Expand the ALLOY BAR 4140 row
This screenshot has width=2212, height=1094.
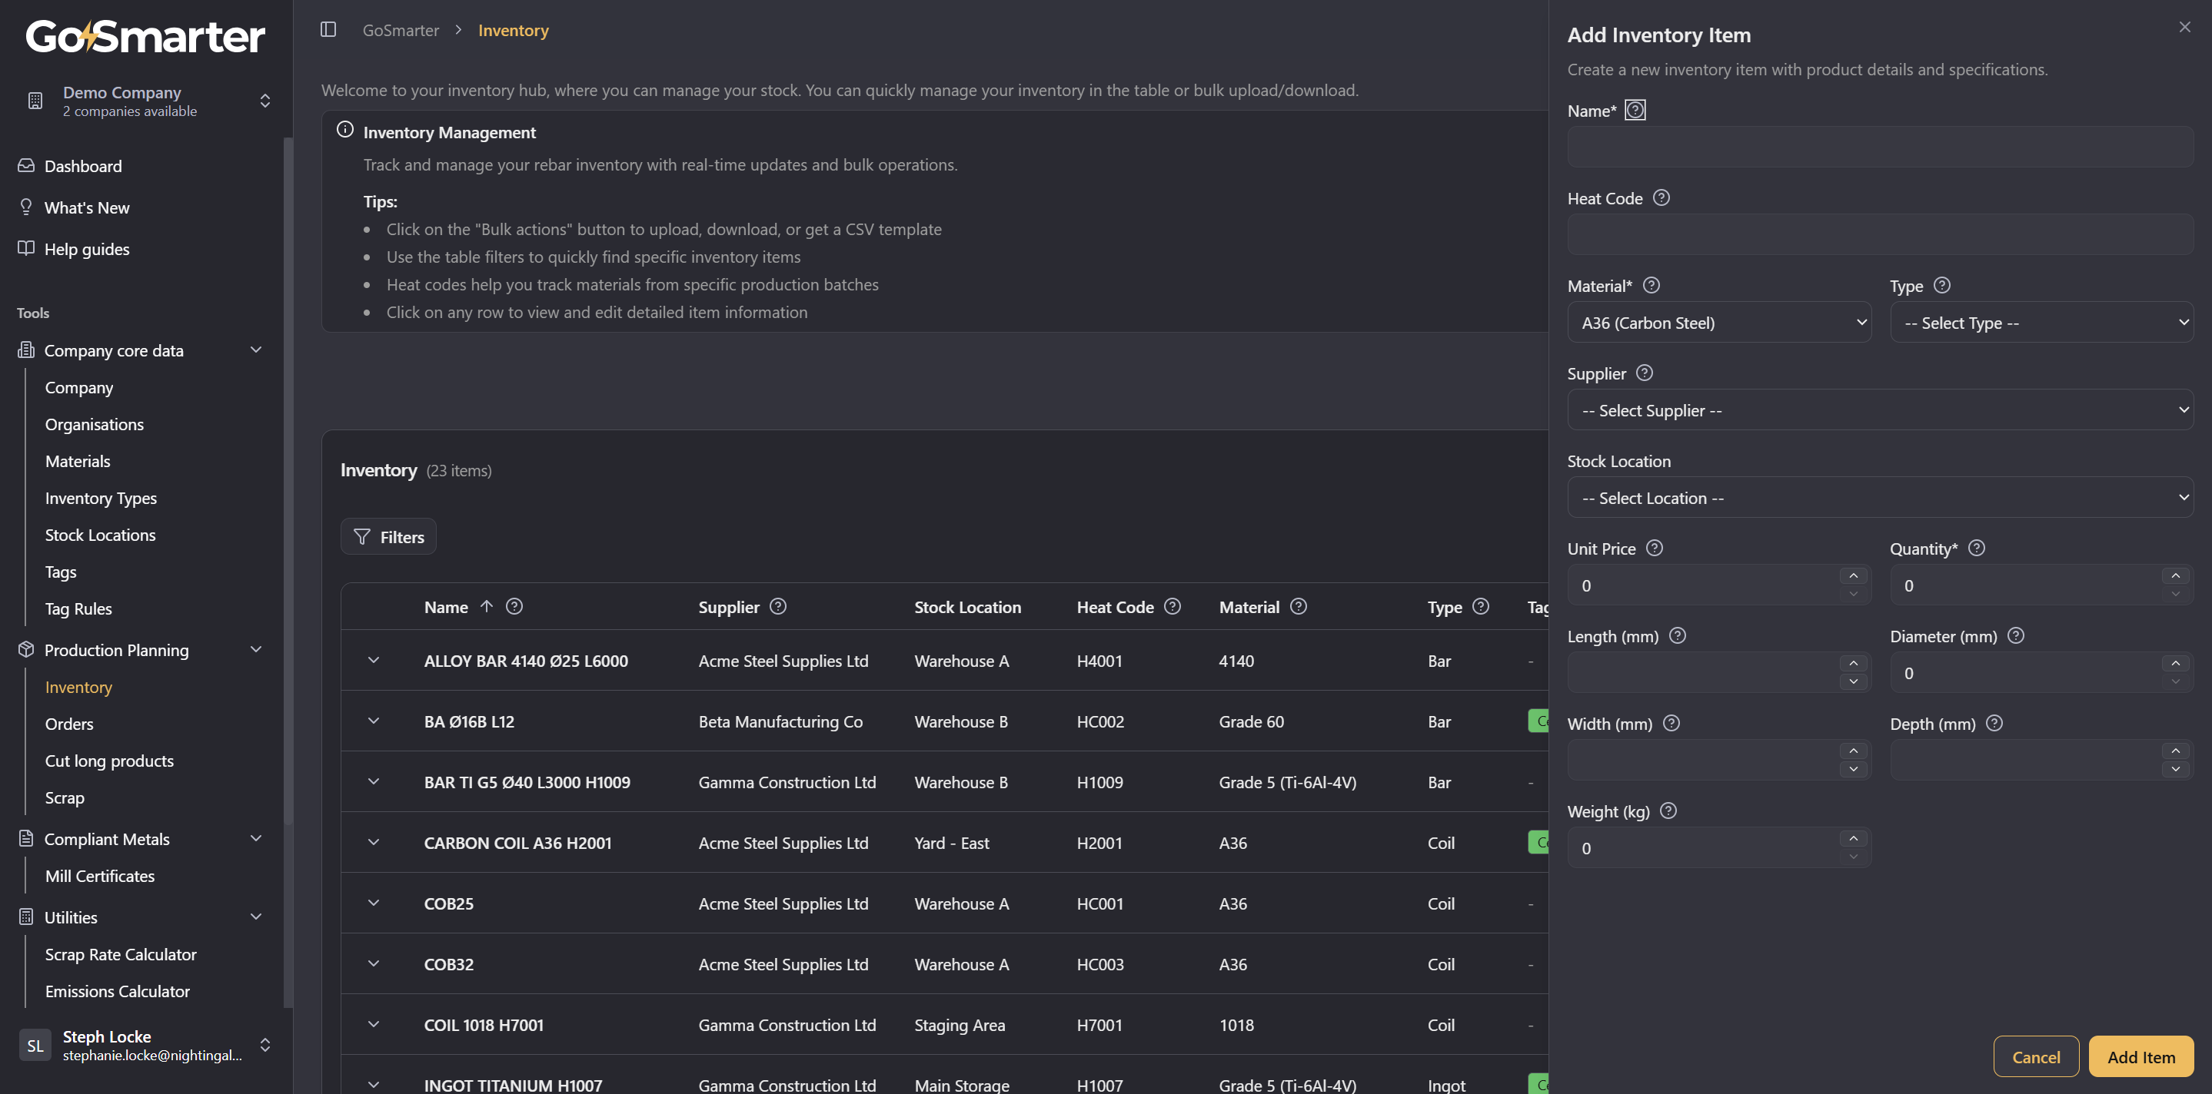tap(374, 661)
